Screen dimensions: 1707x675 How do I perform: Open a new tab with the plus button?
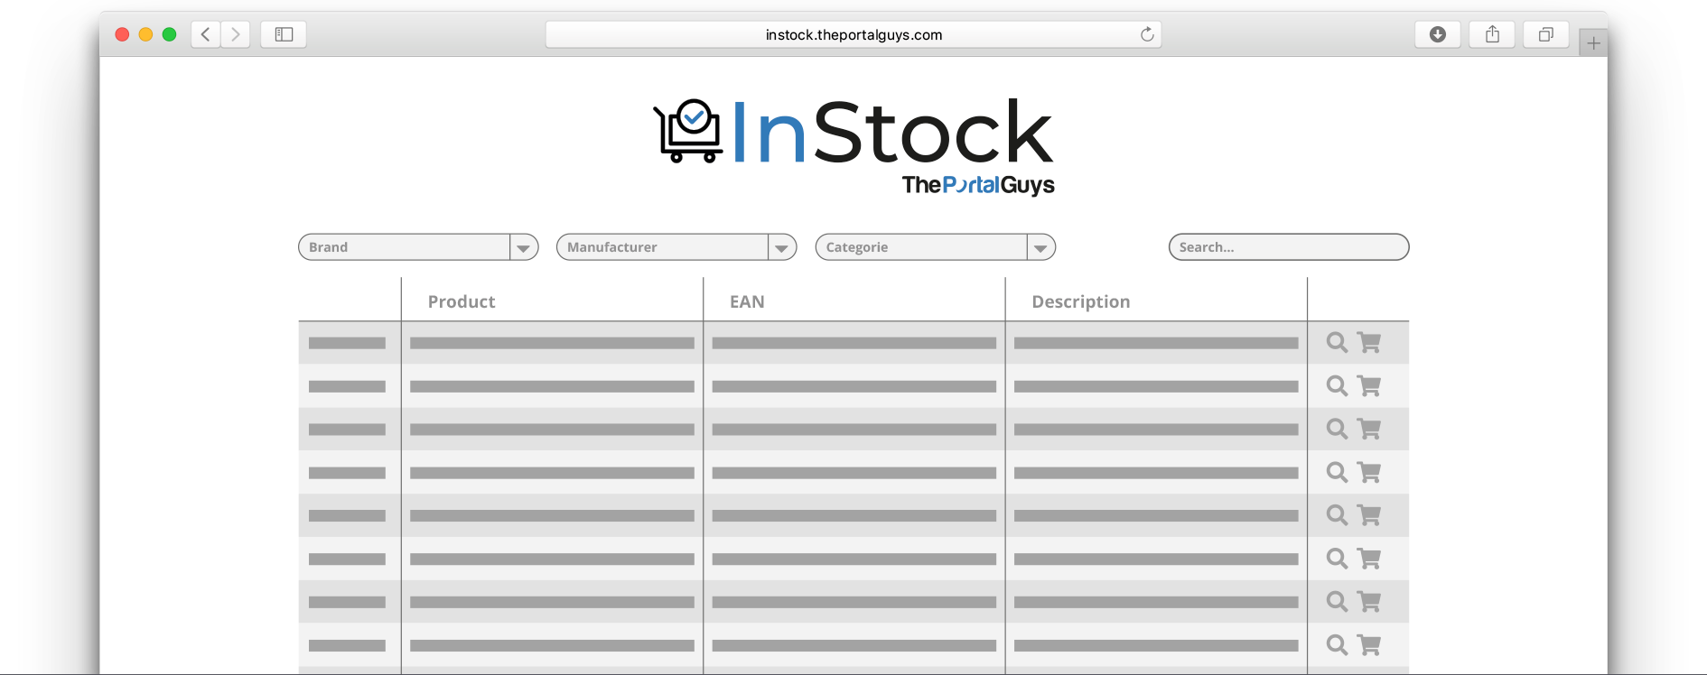(1593, 42)
